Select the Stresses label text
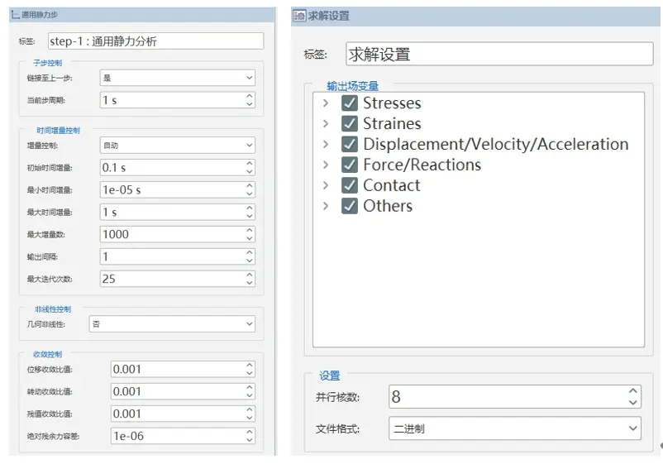The height and width of the screenshot is (464, 663). (x=392, y=103)
